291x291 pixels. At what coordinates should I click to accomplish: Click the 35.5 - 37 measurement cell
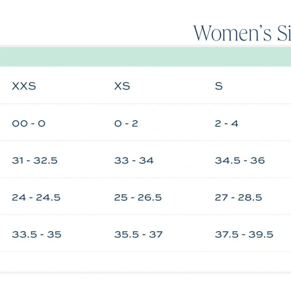(139, 235)
